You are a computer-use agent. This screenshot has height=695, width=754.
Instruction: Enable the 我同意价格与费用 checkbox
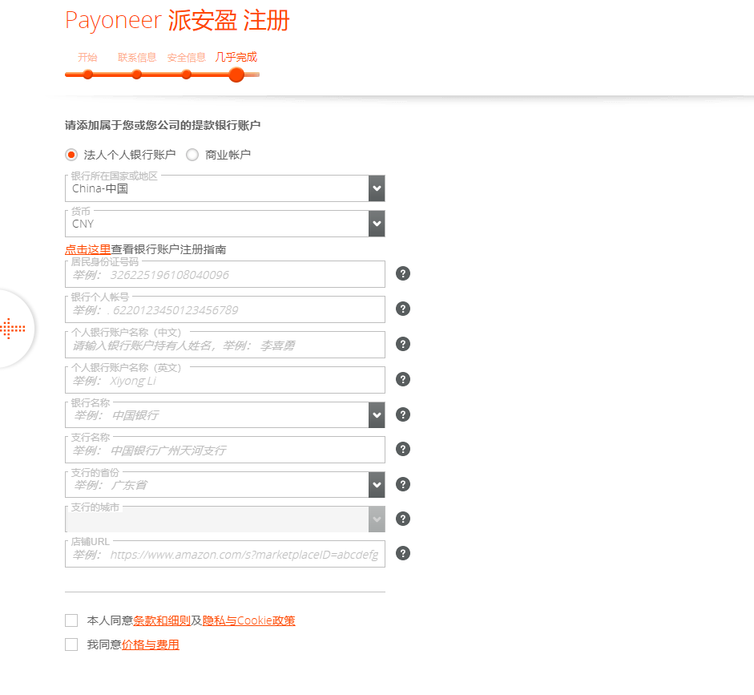tap(71, 644)
